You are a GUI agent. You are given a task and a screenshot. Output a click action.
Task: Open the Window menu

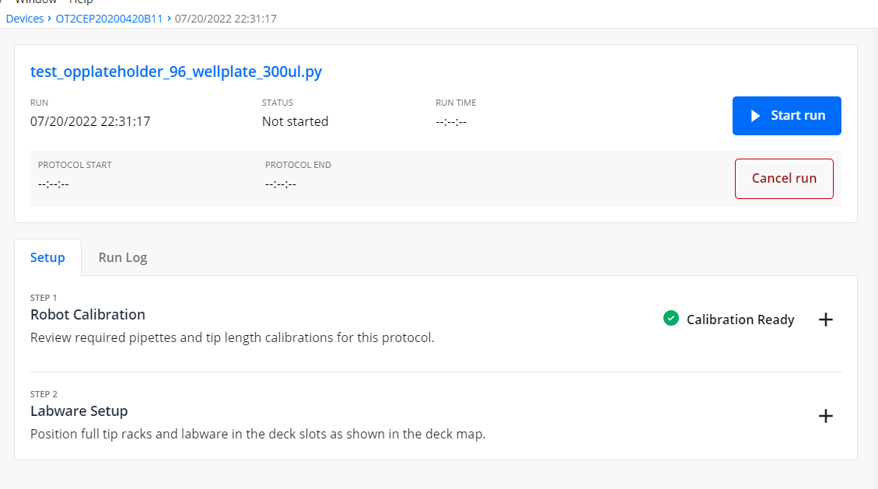tap(36, 2)
